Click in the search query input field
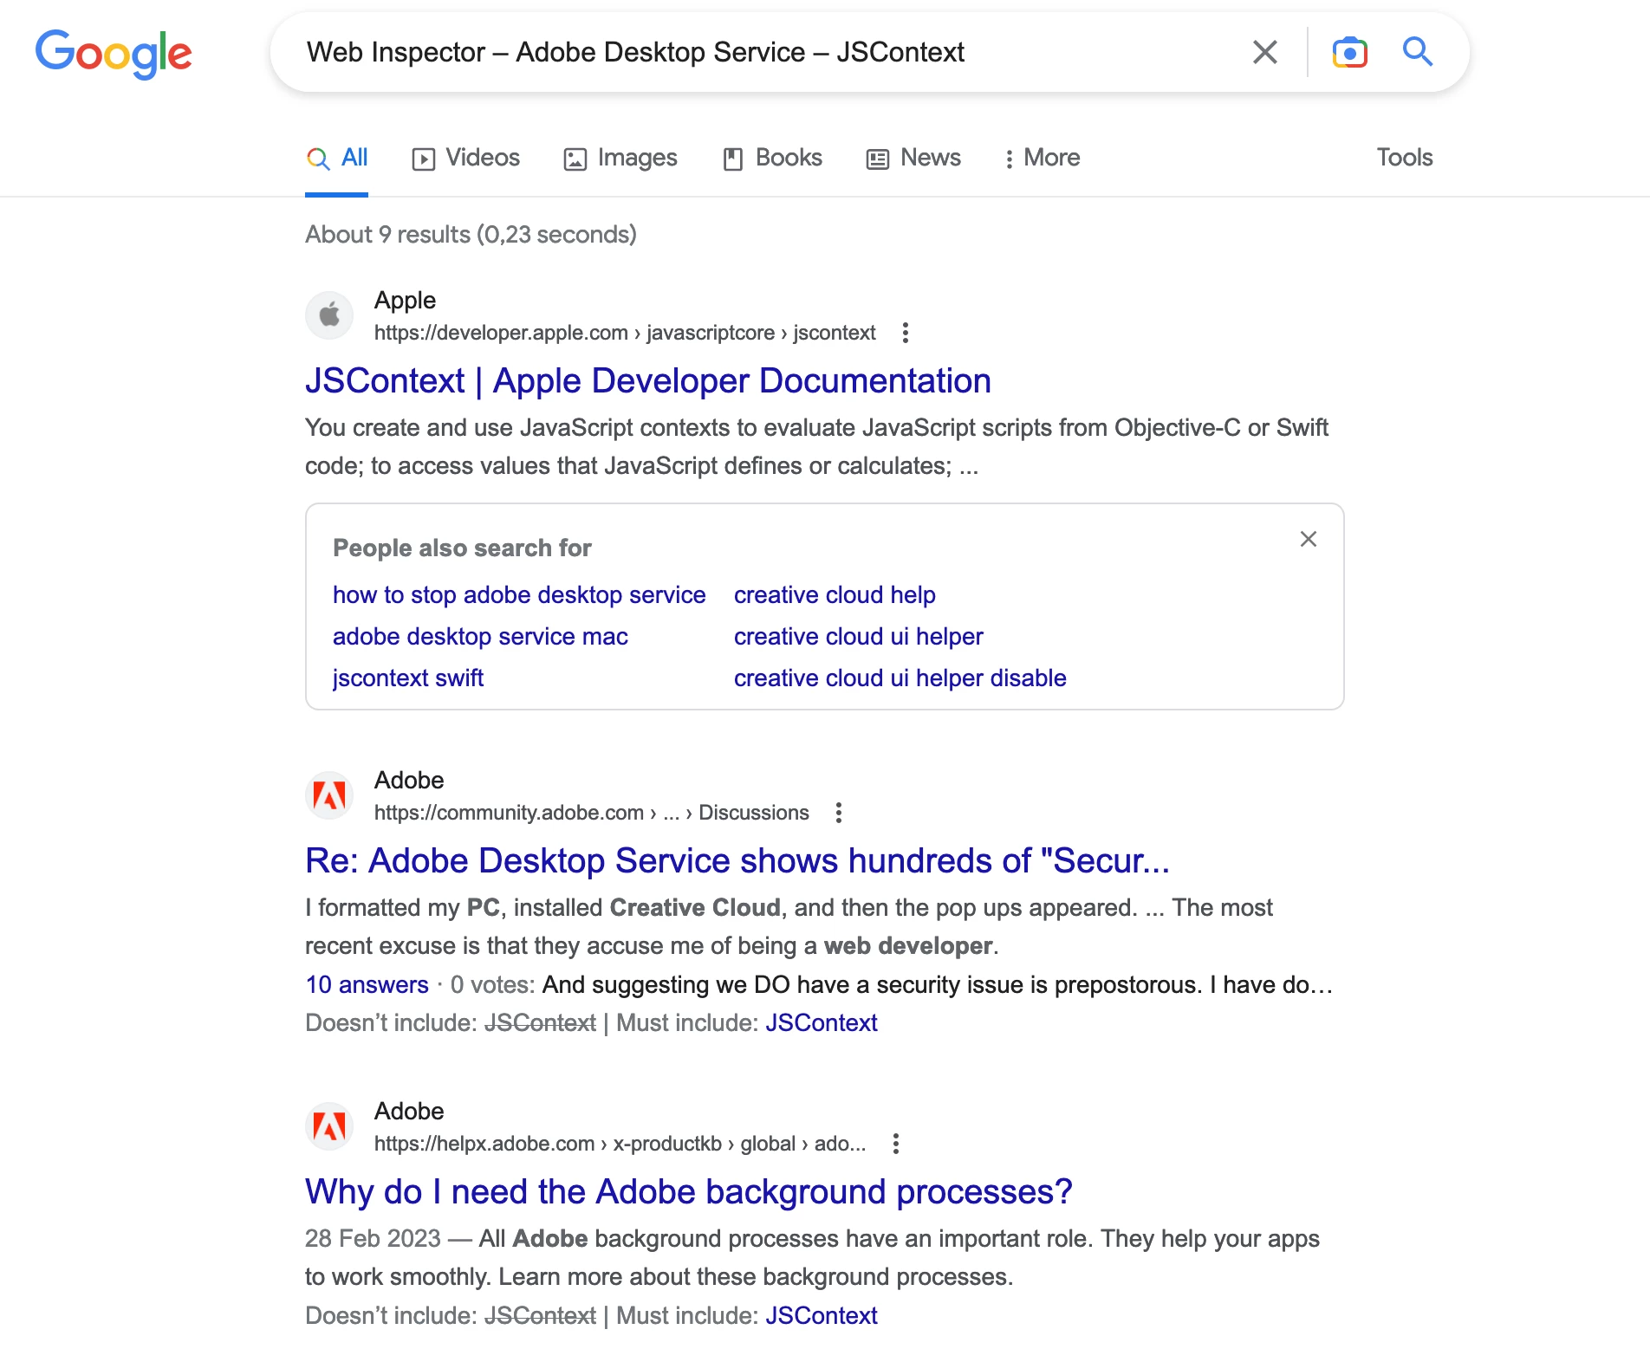 tap(763, 52)
